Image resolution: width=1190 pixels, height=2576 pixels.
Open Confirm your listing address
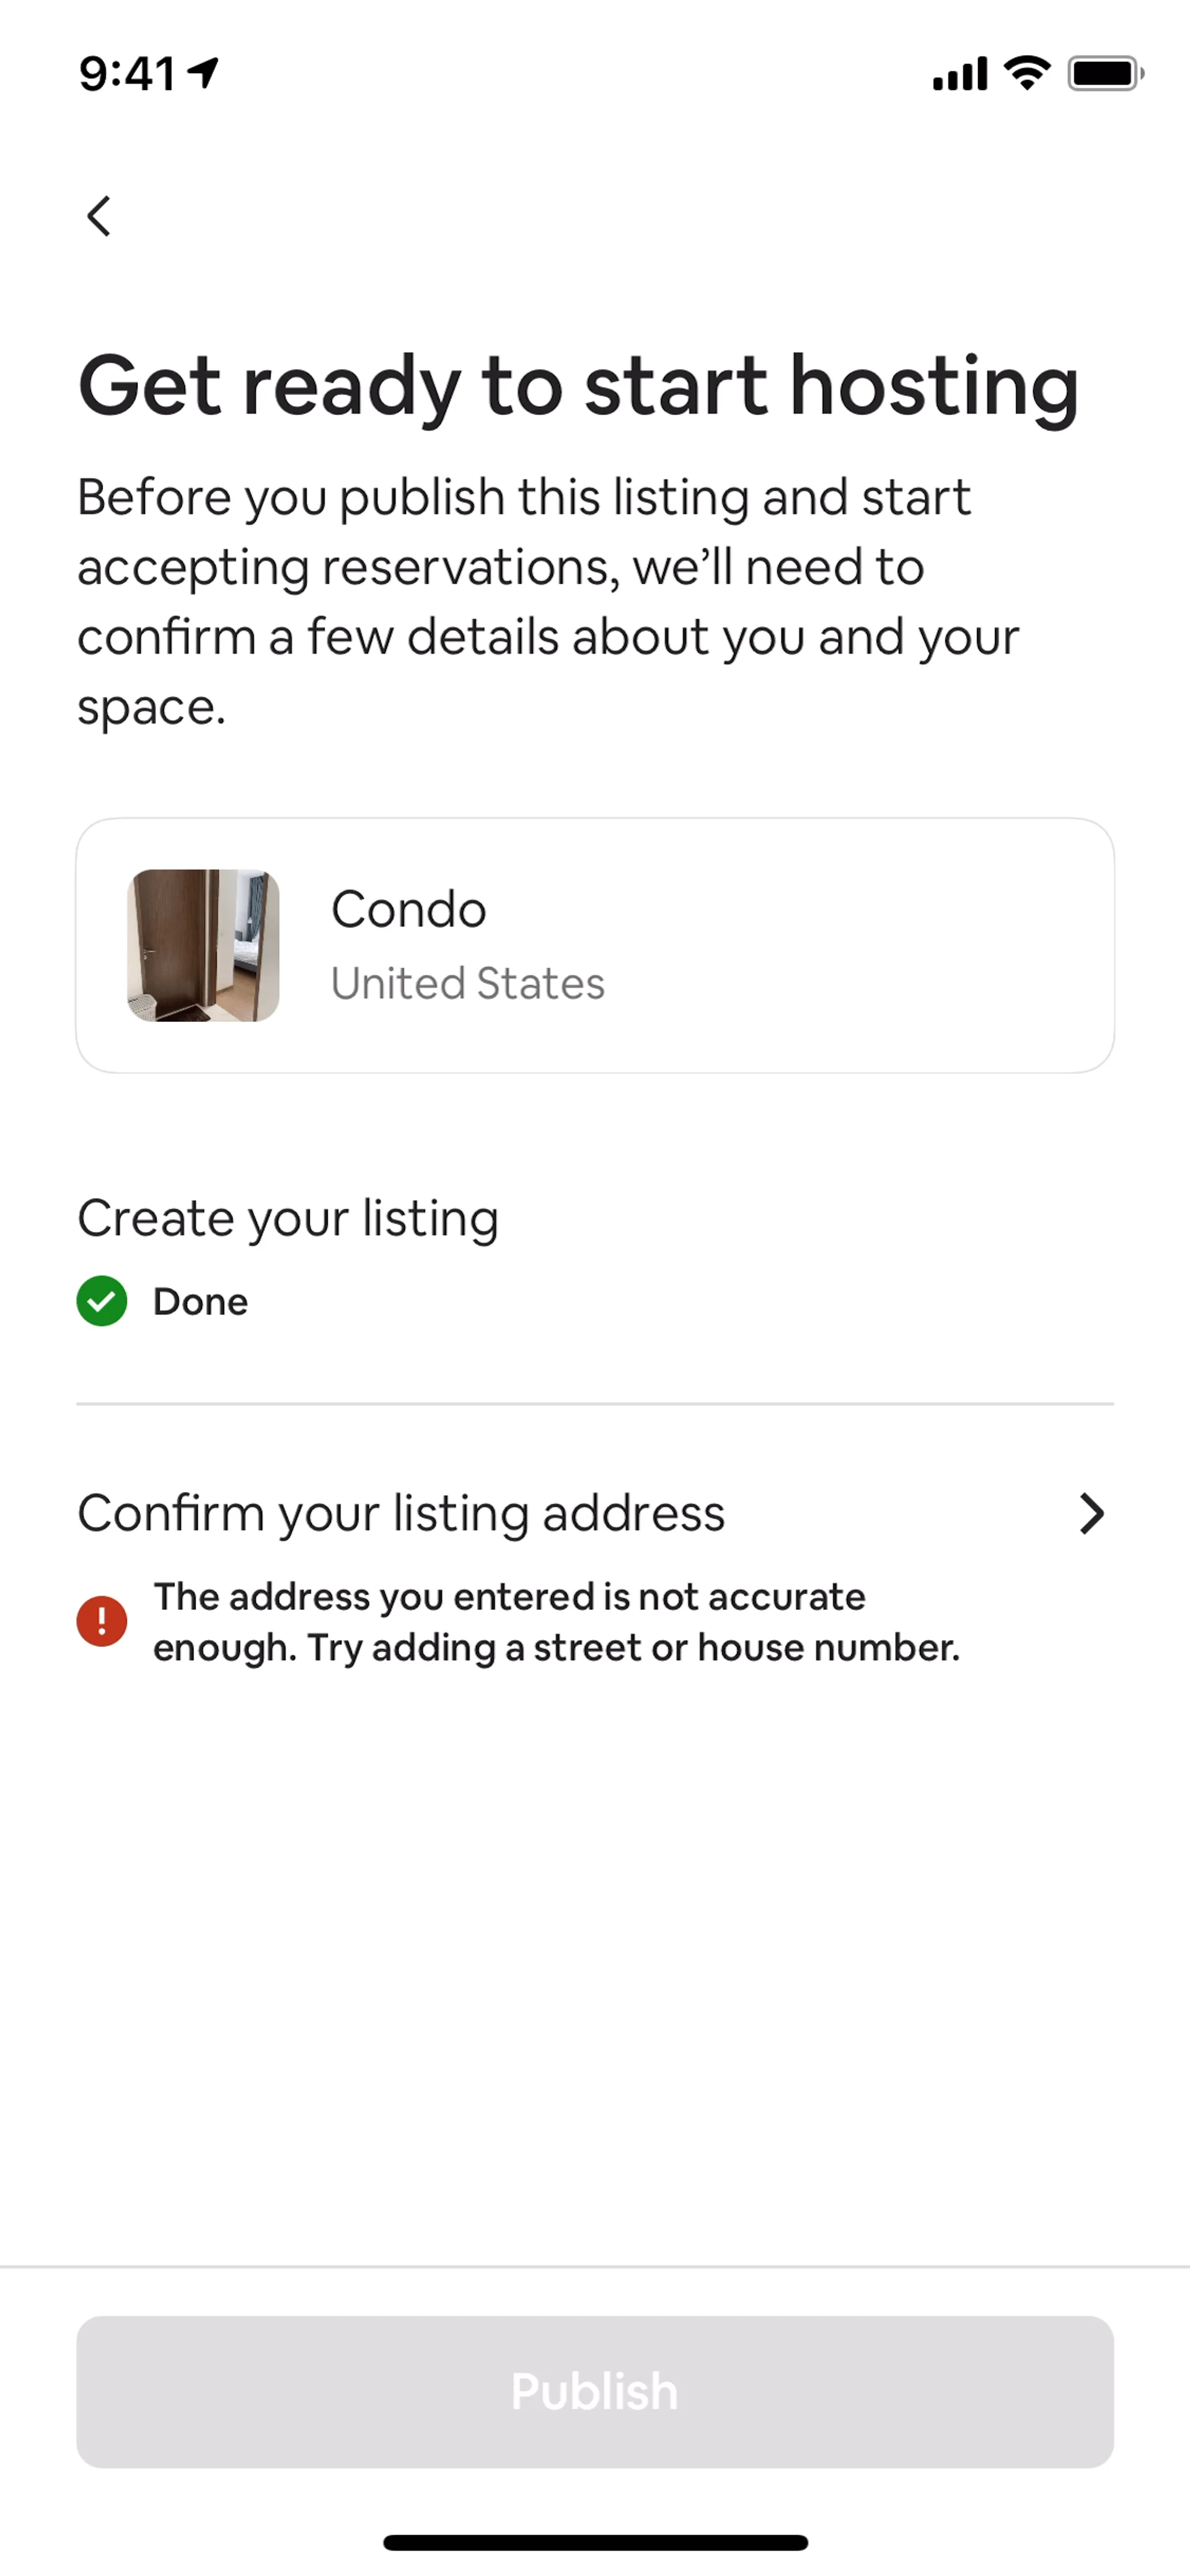click(400, 1513)
